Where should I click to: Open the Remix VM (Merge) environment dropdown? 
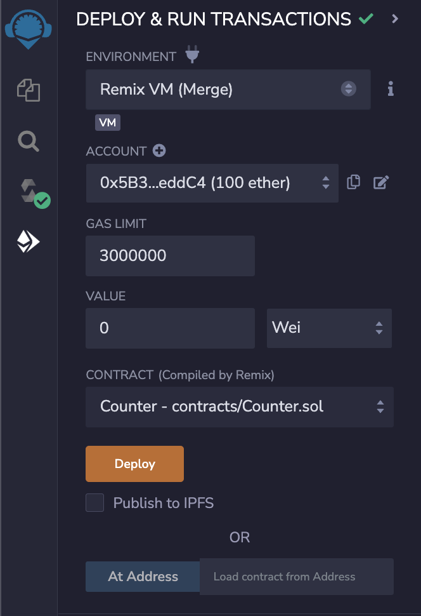tap(228, 90)
